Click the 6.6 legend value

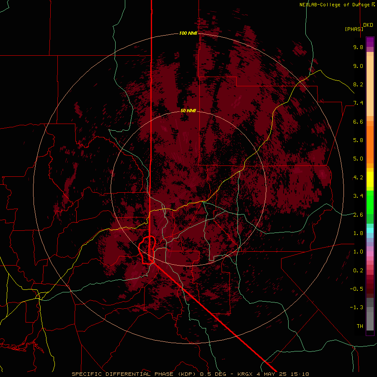358,121
